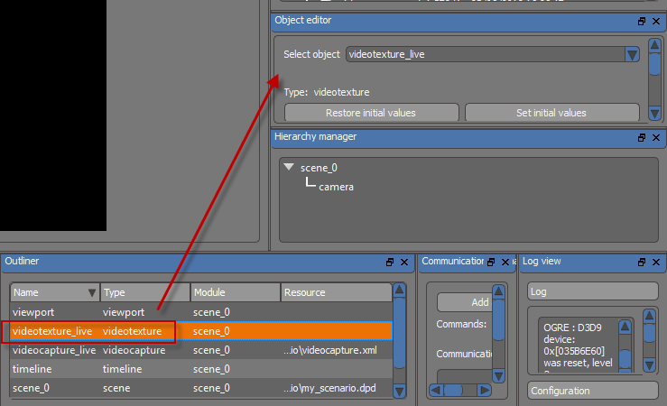Click Log view outer scroll down arrow
The width and height of the screenshot is (667, 406).
(649, 364)
